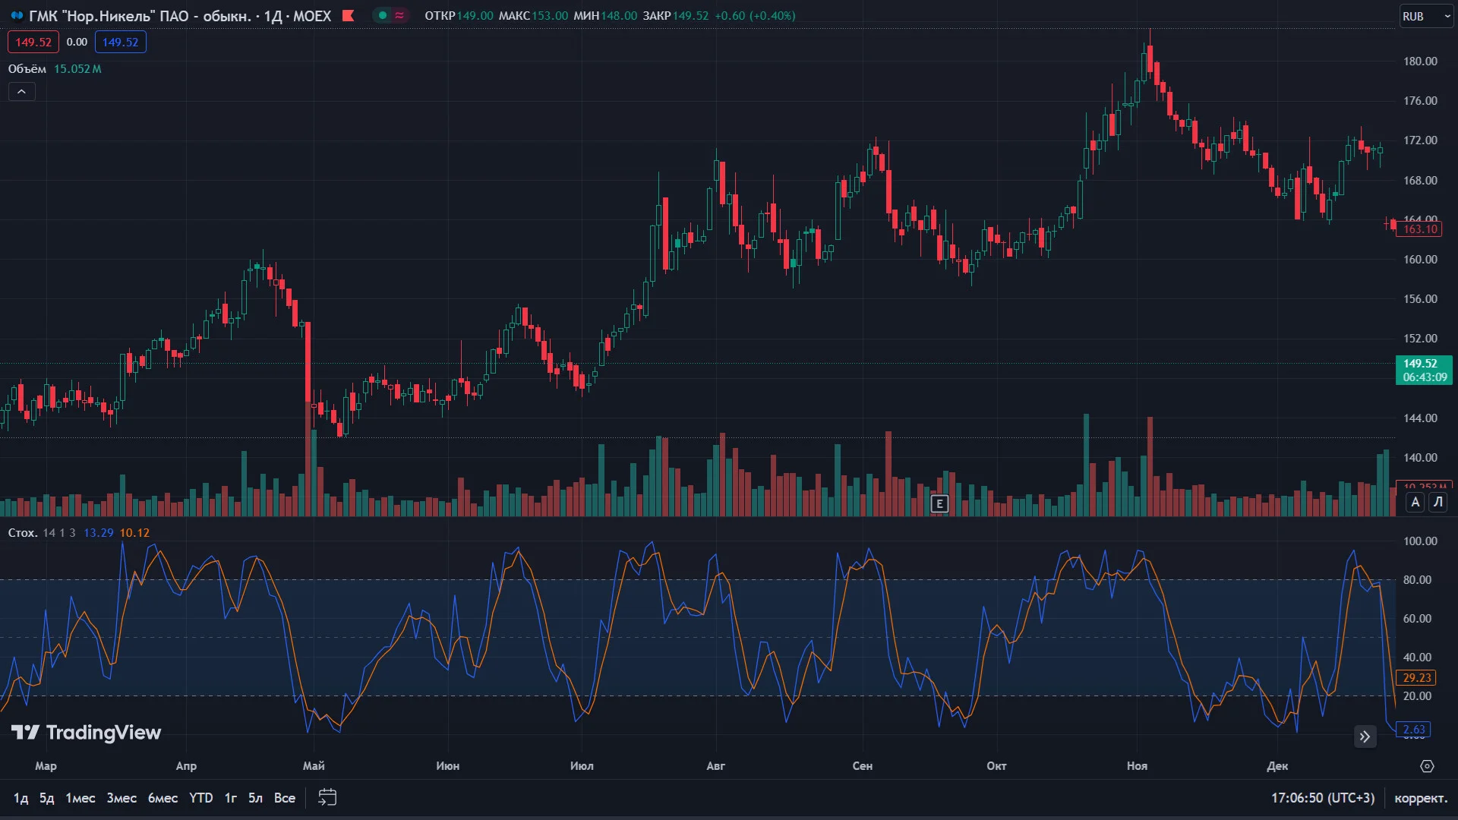This screenshot has height=820, width=1458.
Task: Collapse the indicator legend chevron
Action: tap(22, 92)
